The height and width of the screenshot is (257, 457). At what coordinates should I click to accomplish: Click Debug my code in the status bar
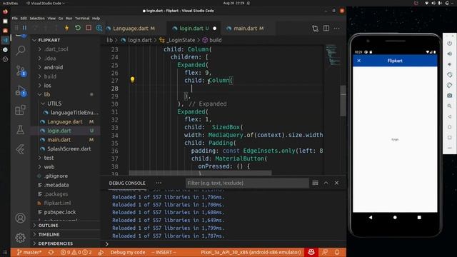click(x=128, y=252)
